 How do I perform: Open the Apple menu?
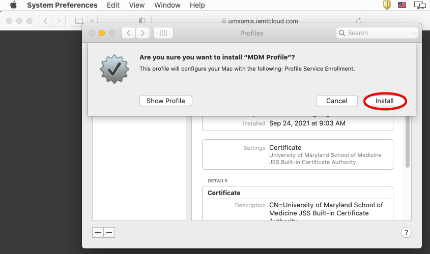(14, 5)
